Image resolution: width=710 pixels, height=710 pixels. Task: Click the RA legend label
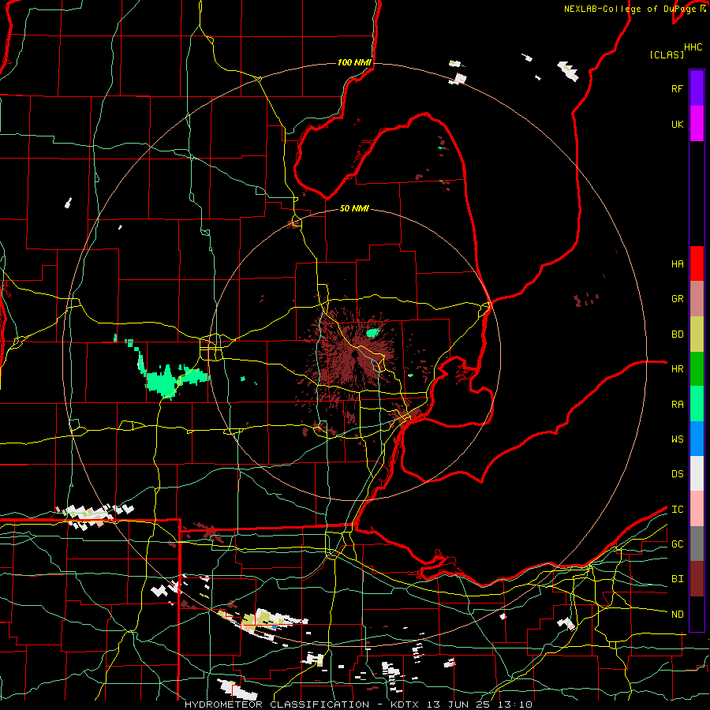(x=678, y=405)
